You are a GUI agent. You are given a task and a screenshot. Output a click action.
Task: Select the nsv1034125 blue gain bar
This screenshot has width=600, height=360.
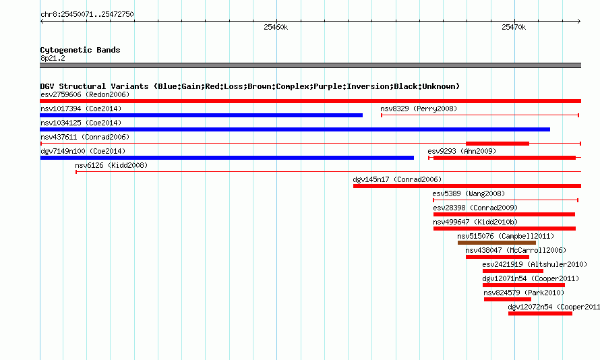tap(295, 129)
